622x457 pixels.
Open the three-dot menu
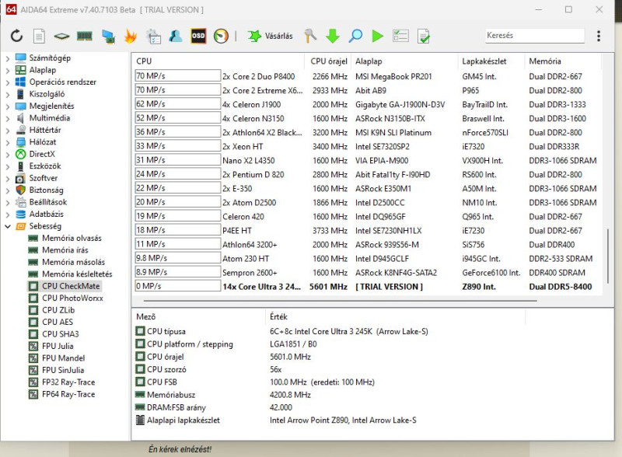coord(599,36)
